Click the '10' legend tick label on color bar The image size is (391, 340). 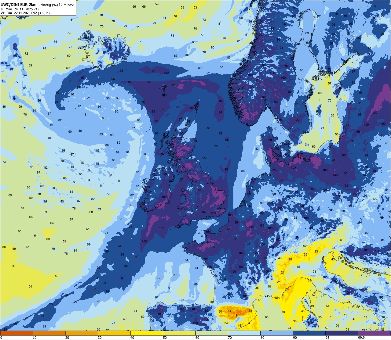tap(35, 338)
